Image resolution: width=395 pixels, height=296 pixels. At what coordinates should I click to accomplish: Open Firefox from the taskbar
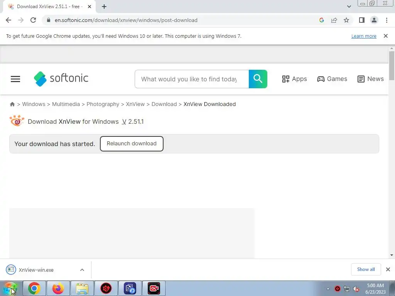point(58,288)
